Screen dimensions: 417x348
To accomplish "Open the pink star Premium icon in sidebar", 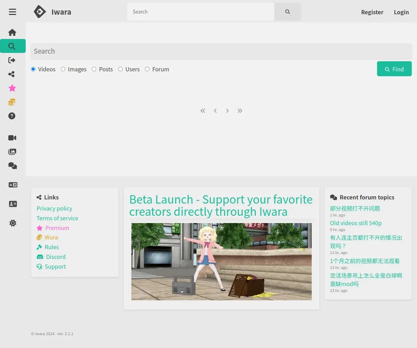I will [x=13, y=88].
